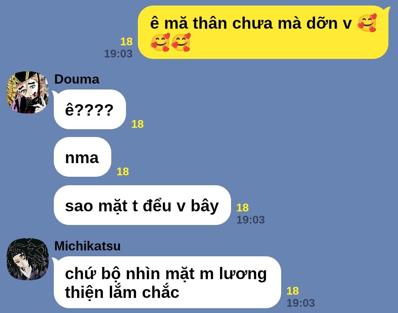Click the Michikatsu sender name

pyautogui.click(x=87, y=246)
